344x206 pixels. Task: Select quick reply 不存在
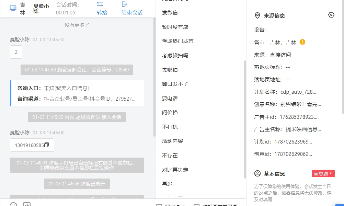(x=170, y=156)
